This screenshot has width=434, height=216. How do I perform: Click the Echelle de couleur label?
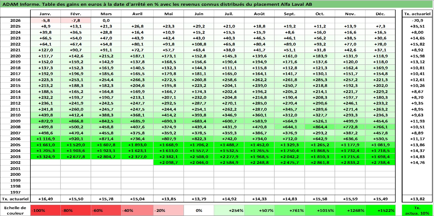click(15, 210)
